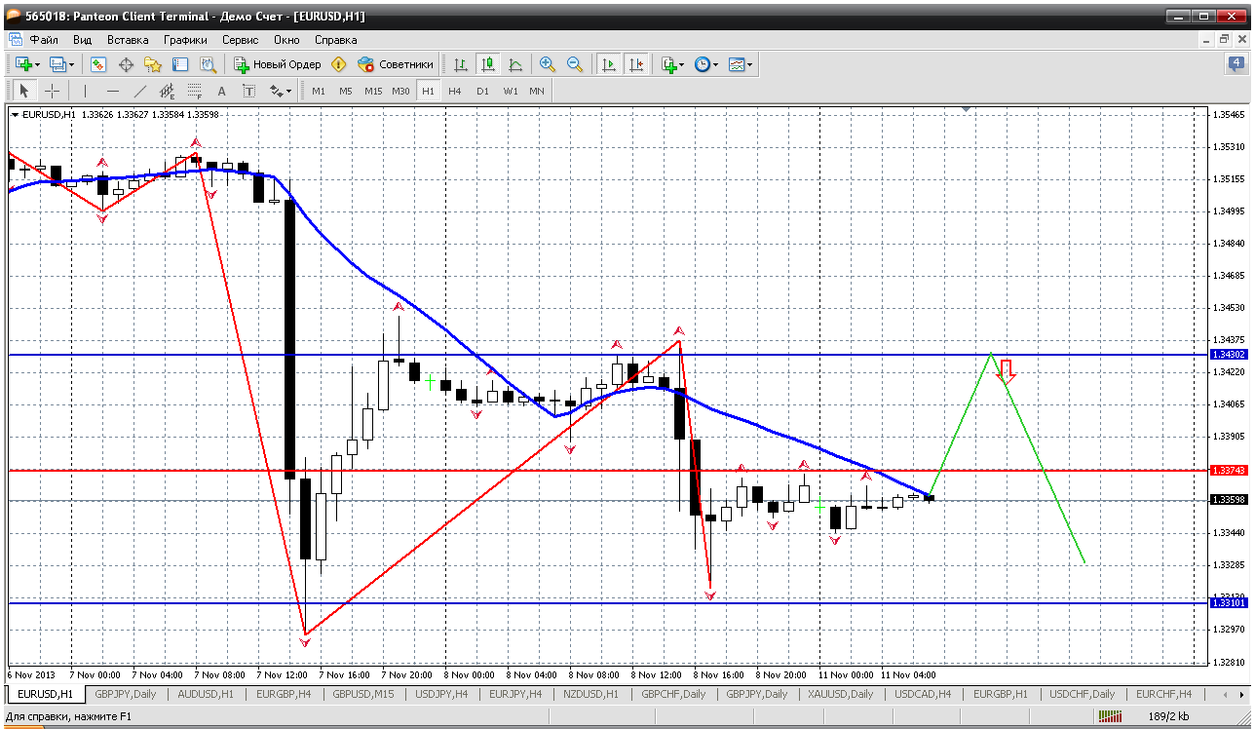Image resolution: width=1255 pixels, height=729 pixels.
Task: Open the Strategy Tester icon
Action: point(208,64)
